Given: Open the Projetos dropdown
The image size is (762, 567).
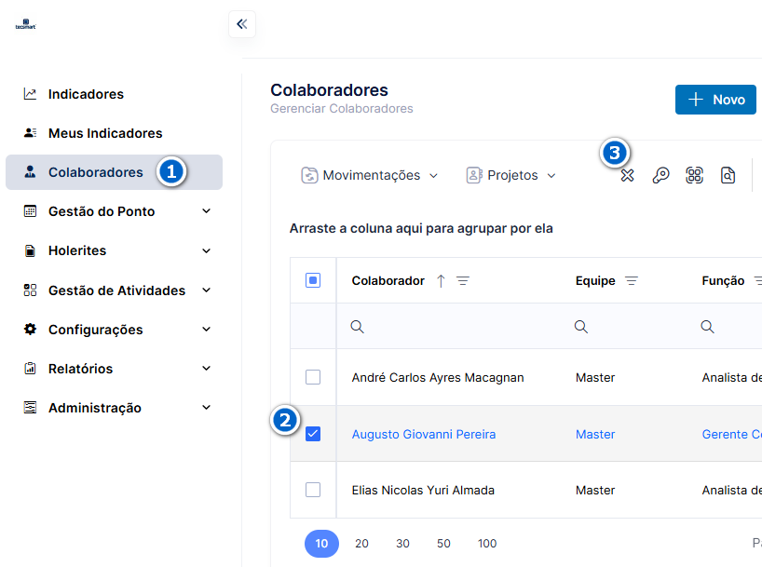Looking at the screenshot, I should 511,175.
